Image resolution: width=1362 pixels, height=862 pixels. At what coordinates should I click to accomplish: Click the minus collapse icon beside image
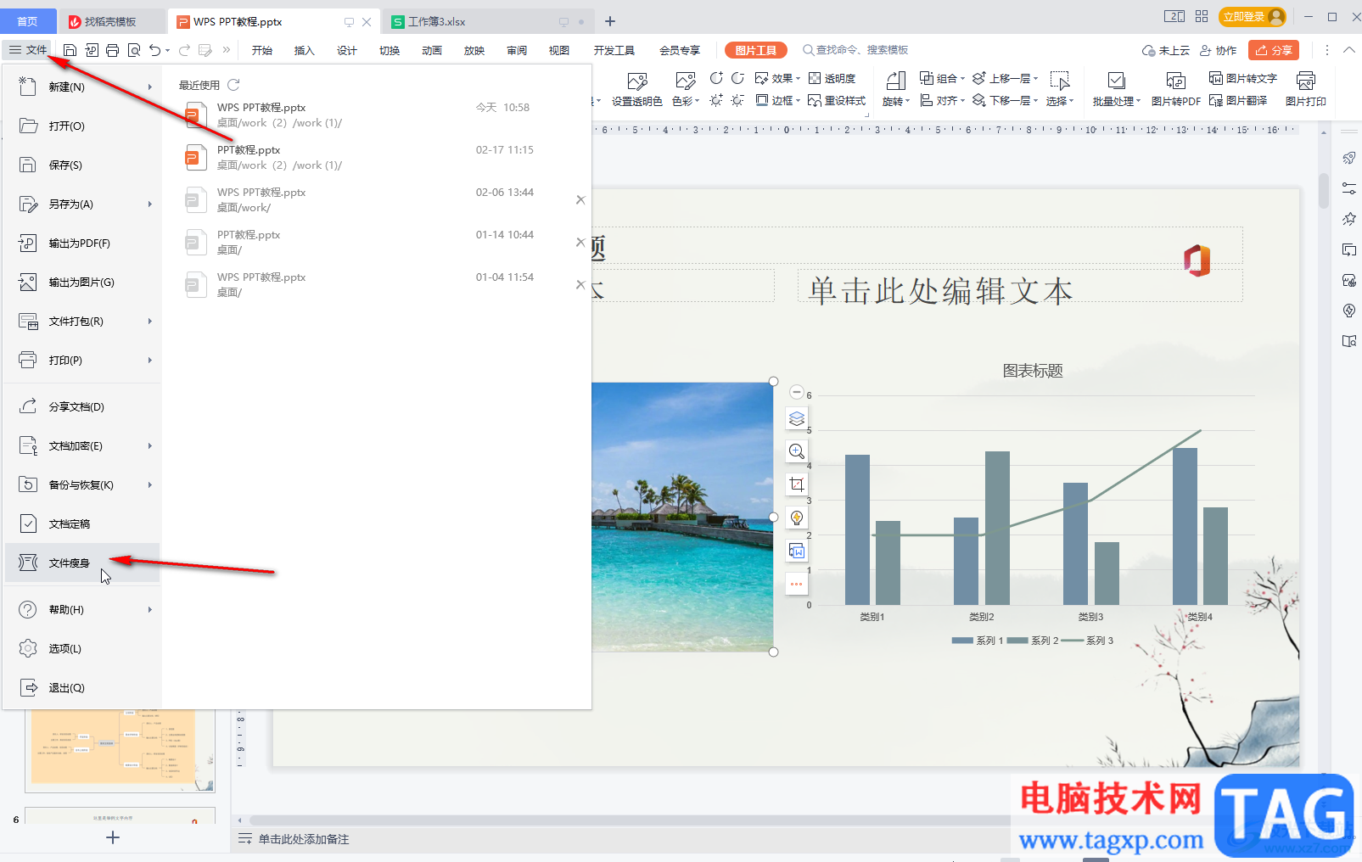pyautogui.click(x=797, y=392)
